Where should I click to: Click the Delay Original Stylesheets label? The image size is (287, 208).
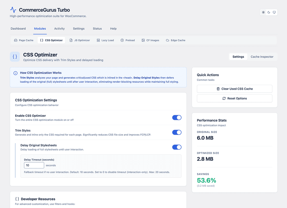click(38, 145)
